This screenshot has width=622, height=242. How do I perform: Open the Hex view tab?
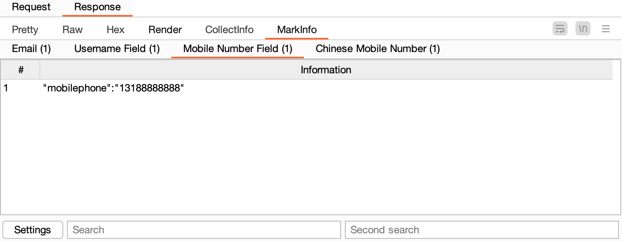[x=115, y=30]
